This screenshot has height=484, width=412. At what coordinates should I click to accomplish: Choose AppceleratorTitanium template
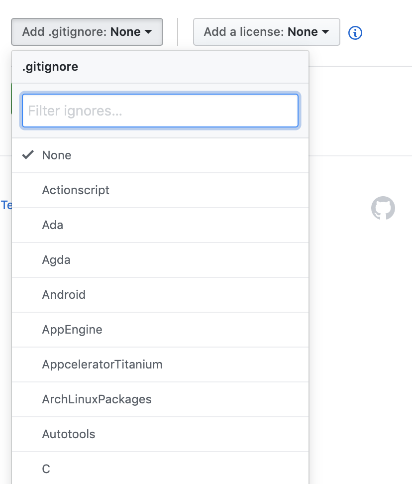(160, 364)
